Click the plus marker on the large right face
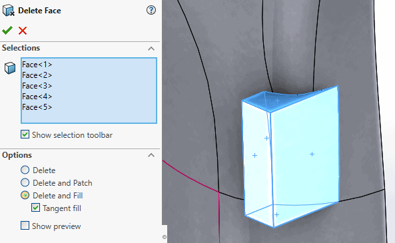The width and height of the screenshot is (395, 243). click(x=312, y=154)
